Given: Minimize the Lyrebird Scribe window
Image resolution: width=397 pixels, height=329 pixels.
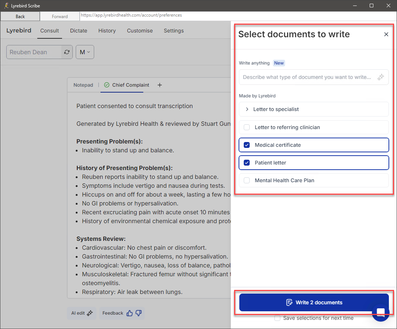Looking at the screenshot, I should click(x=355, y=6).
